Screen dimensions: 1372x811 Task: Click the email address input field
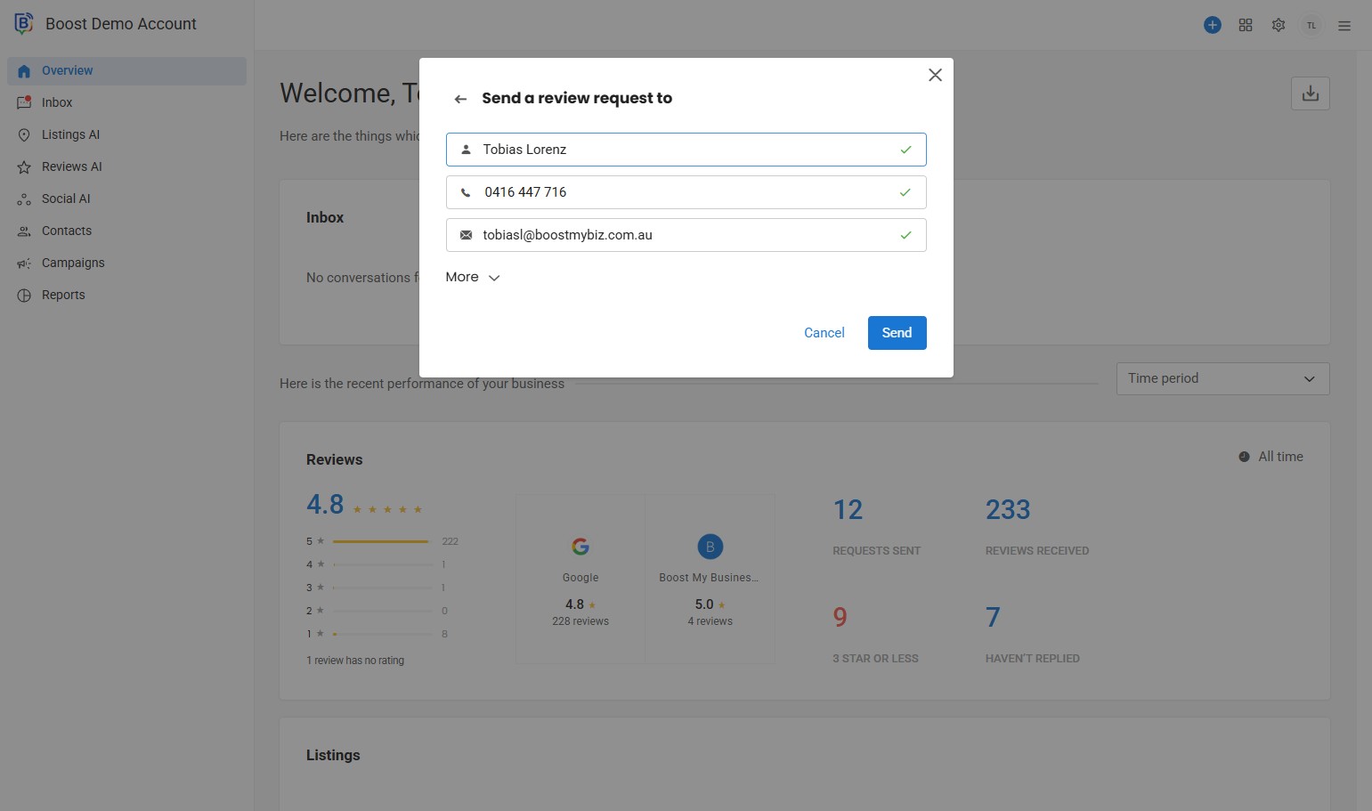point(686,235)
